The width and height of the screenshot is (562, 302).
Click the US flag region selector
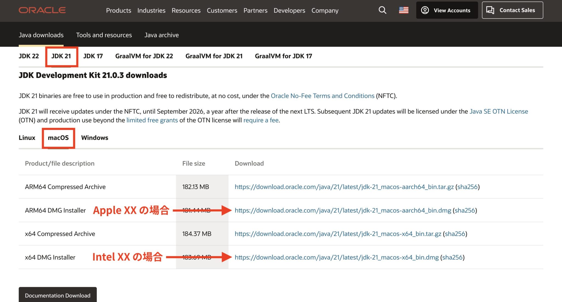tap(403, 10)
